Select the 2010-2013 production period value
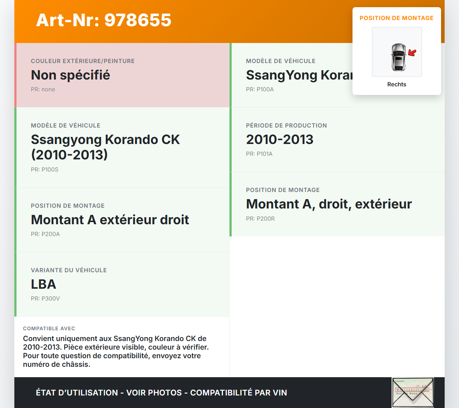459x408 pixels. 280,140
